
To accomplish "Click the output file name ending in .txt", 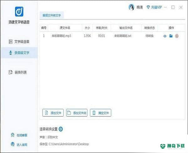I will [123, 36].
